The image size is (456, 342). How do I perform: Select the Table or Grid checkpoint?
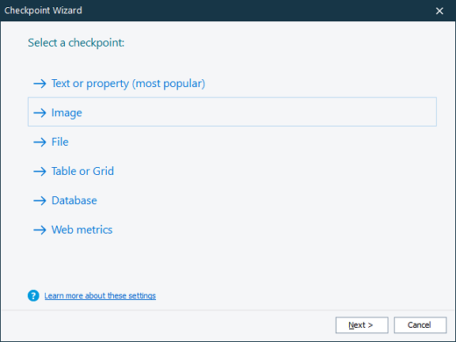pyautogui.click(x=82, y=171)
